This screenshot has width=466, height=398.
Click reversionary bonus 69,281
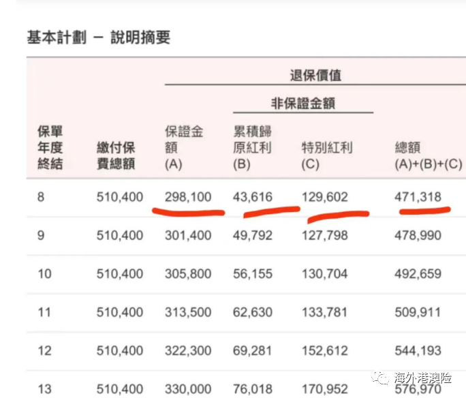click(x=253, y=351)
